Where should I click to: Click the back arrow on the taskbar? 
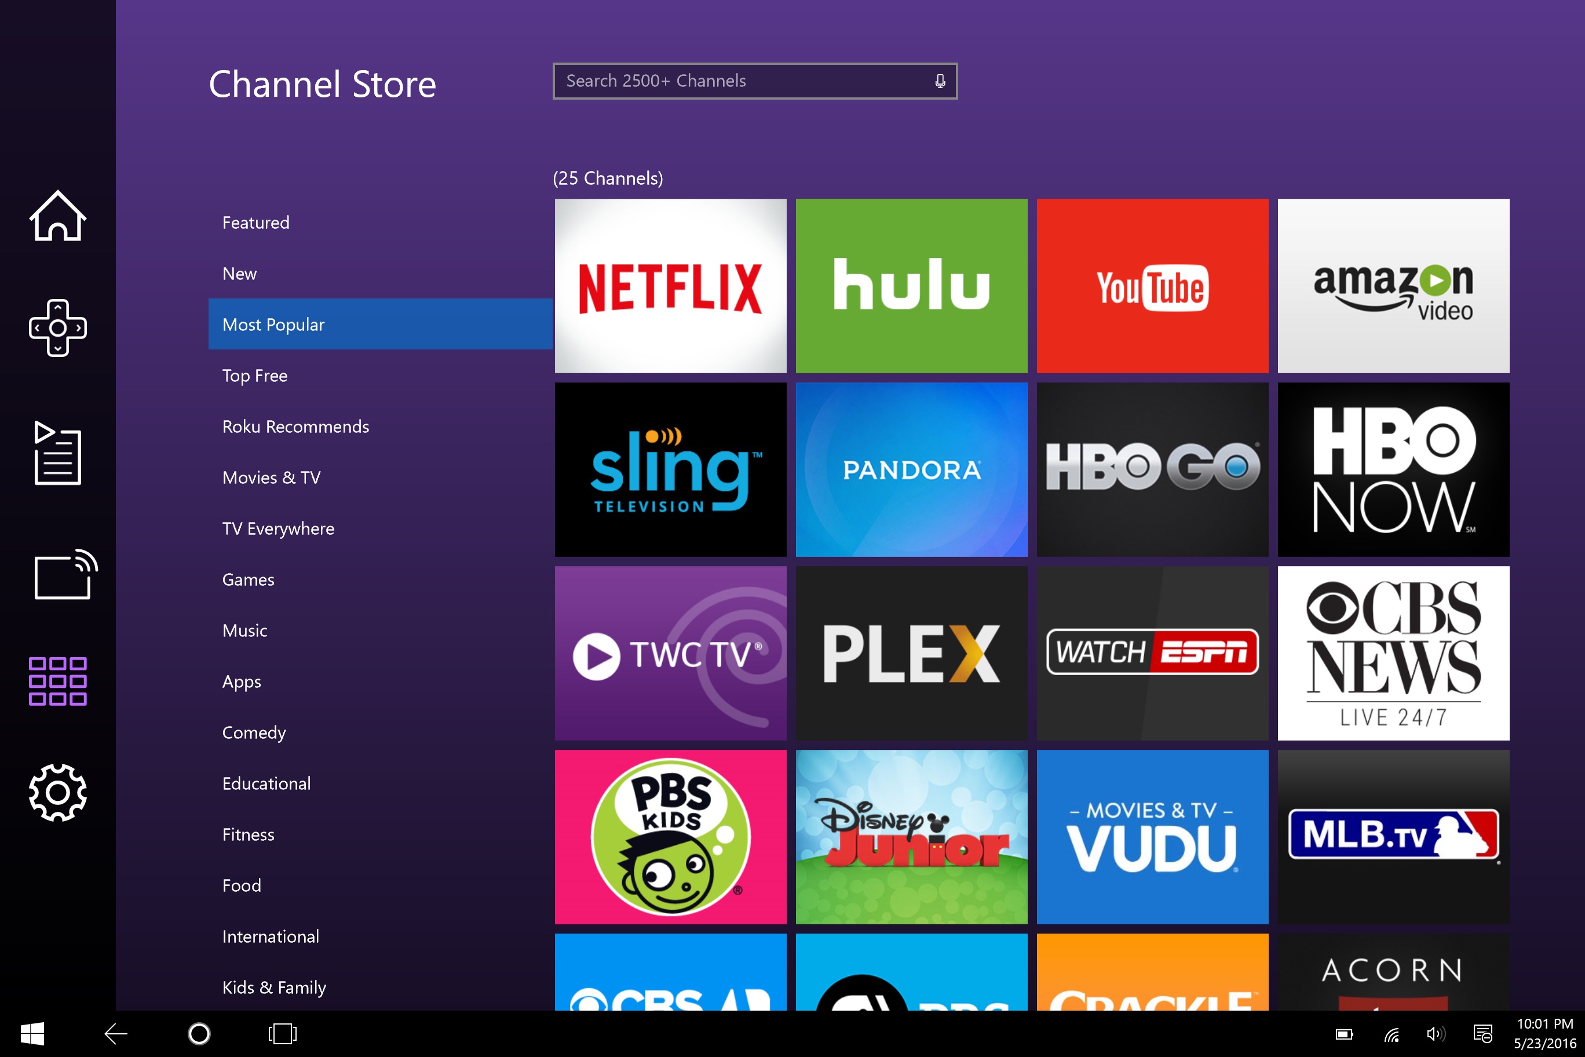[115, 1033]
